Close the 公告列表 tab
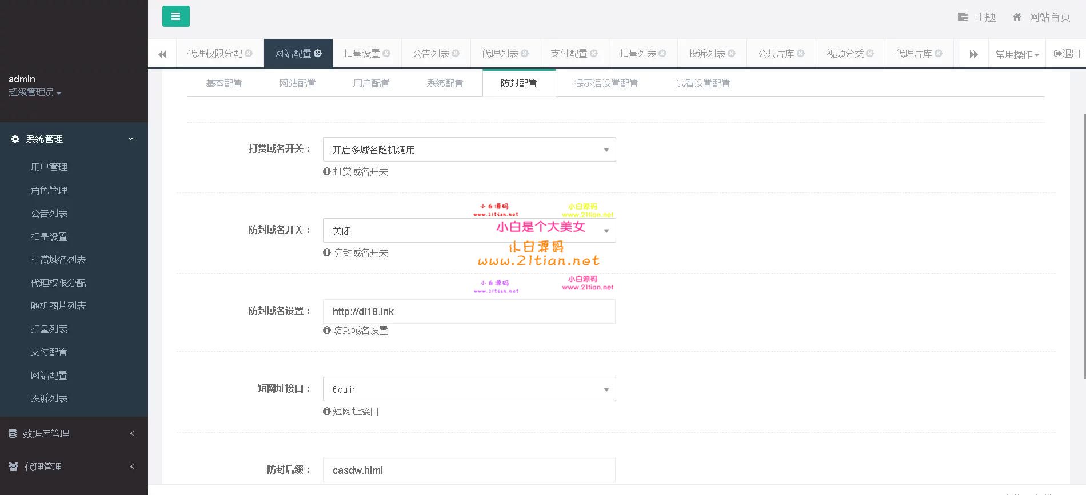 (x=456, y=54)
